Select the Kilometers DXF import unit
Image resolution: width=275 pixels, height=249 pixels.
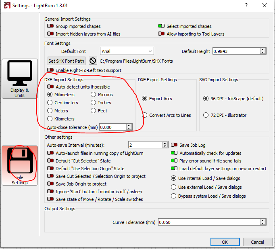coord(50,119)
